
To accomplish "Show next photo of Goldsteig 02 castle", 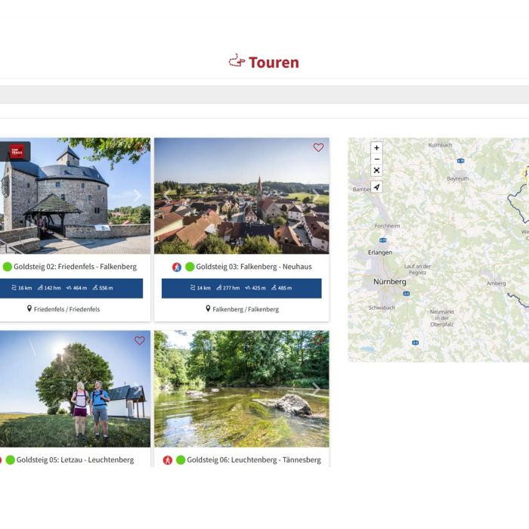I will pos(137,196).
